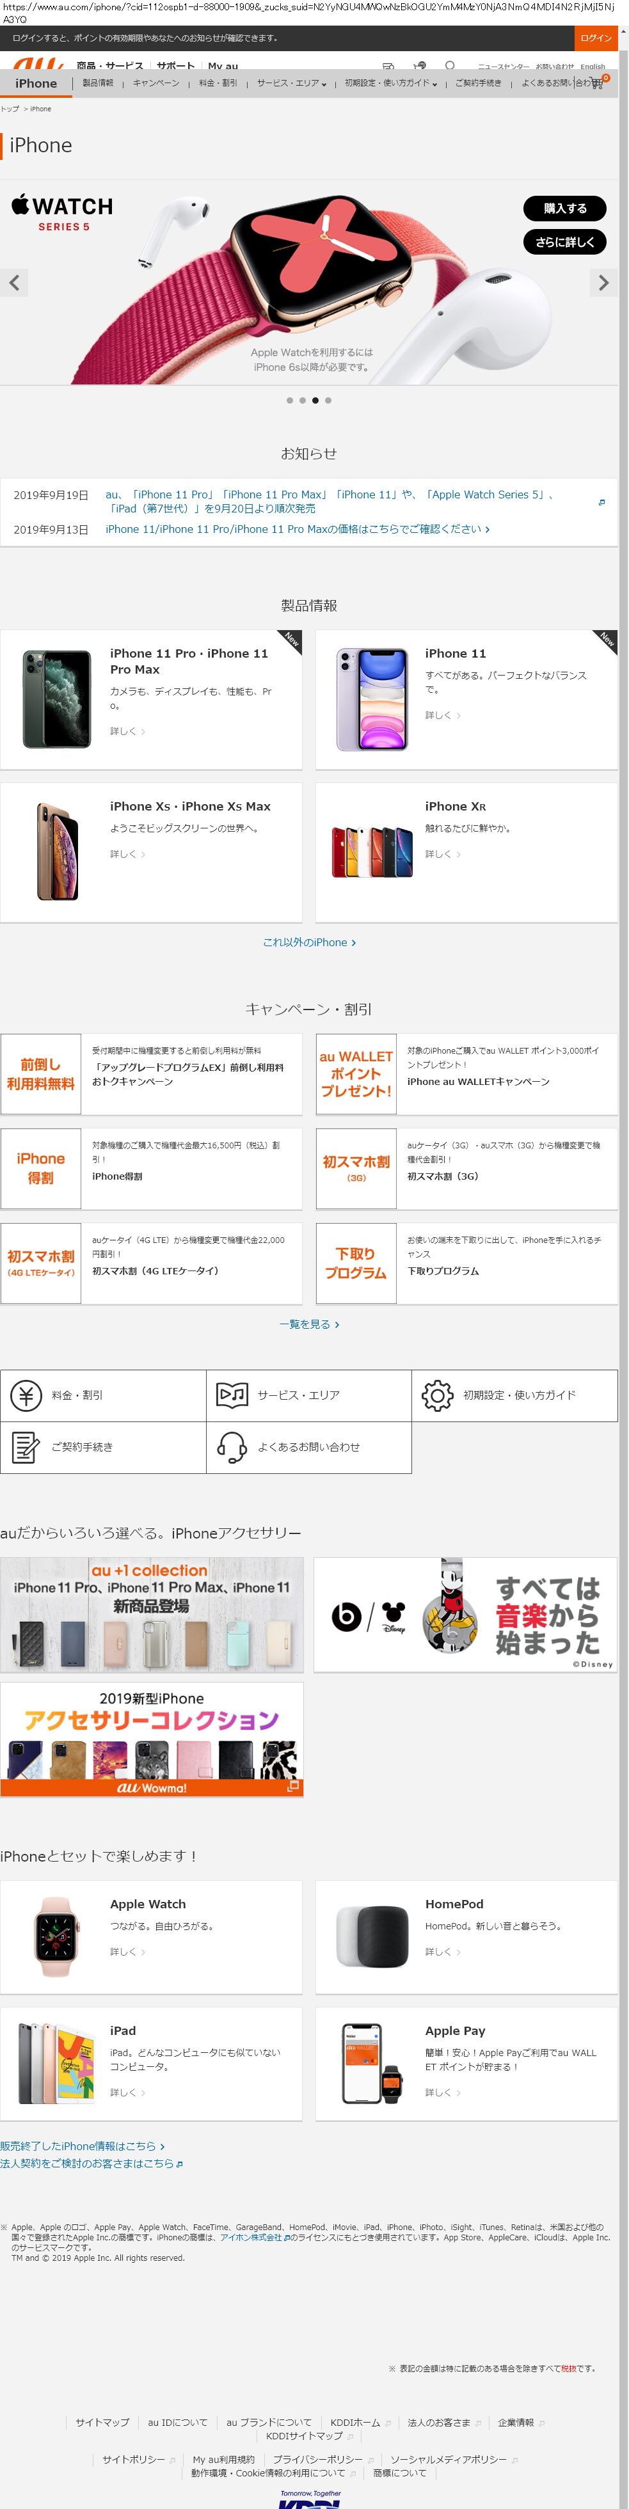This screenshot has height=2509, width=629.
Task: Select the first carousel indicator dot
Action: pyautogui.click(x=289, y=400)
